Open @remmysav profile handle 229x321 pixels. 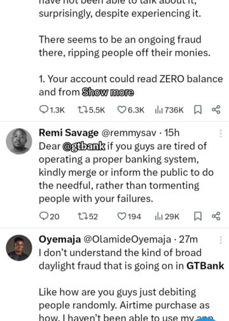[x=129, y=133]
